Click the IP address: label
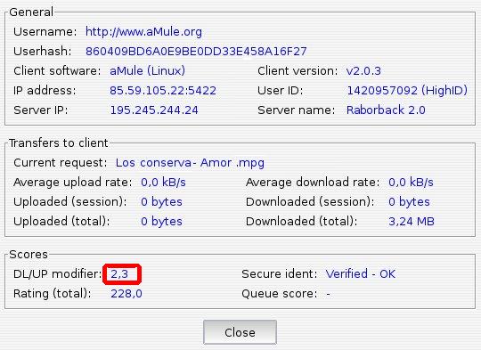The height and width of the screenshot is (350, 481). click(45, 91)
